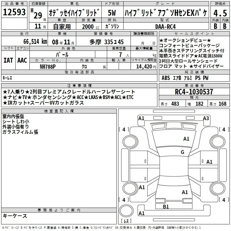231x231 pixels.
Task: Click the G windshield chip mark
Action: [x=182, y=152]
